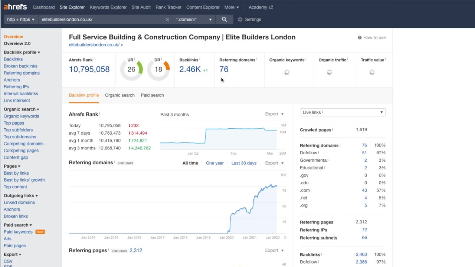Click the UR donut chart

(x=131, y=69)
